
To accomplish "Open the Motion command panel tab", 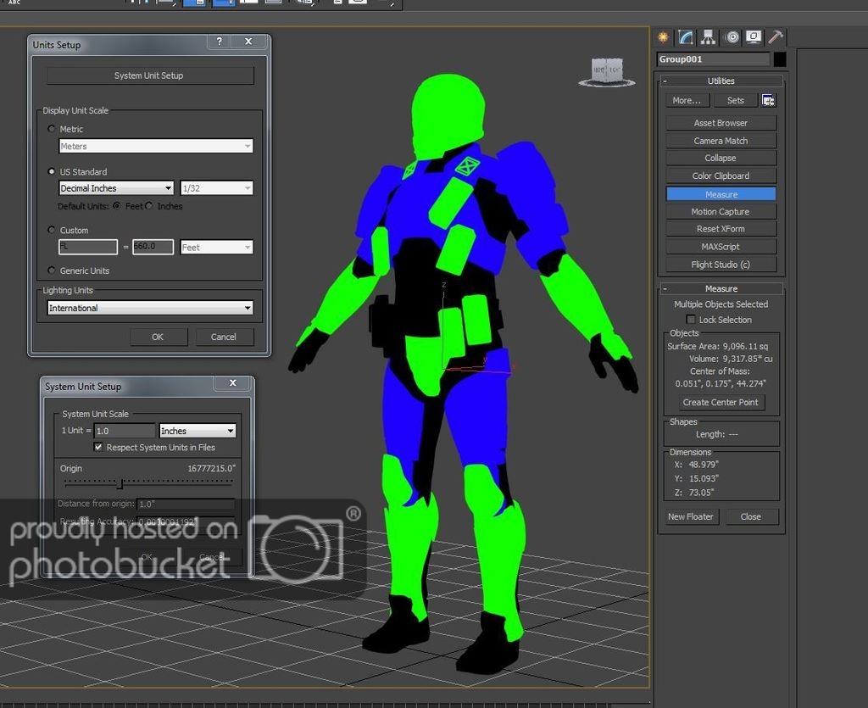I will coord(732,37).
